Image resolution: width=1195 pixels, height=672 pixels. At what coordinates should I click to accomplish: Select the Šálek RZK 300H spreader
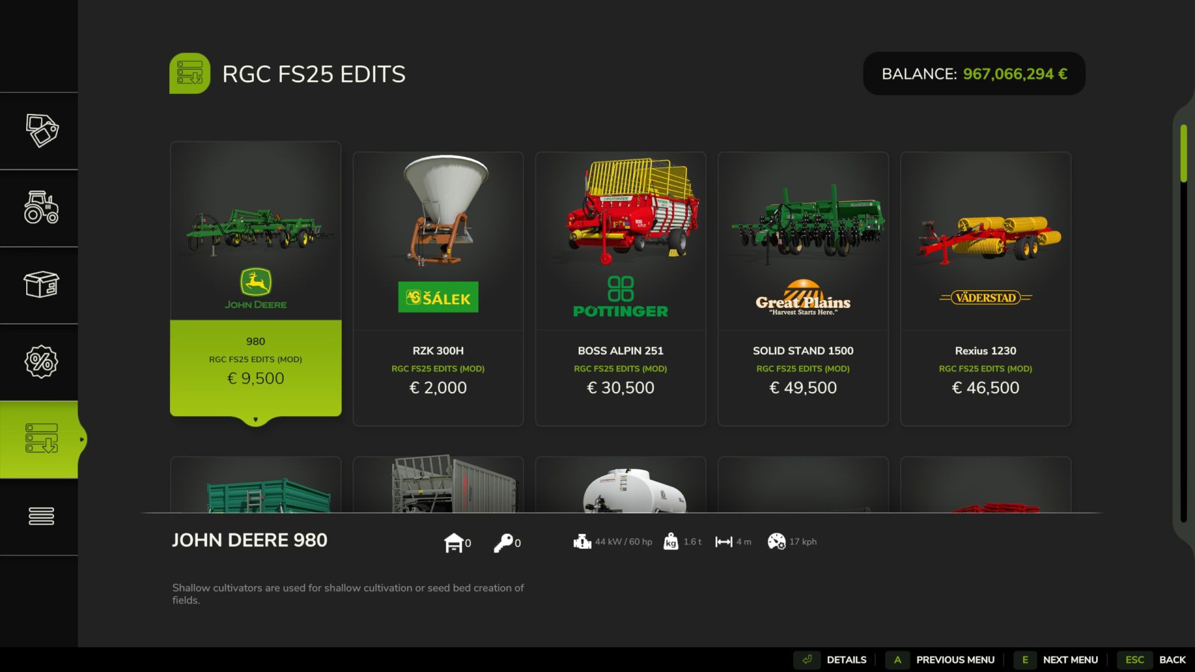[438, 289]
